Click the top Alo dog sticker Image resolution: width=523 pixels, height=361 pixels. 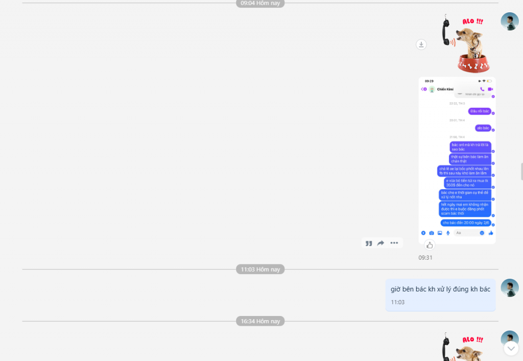point(462,43)
